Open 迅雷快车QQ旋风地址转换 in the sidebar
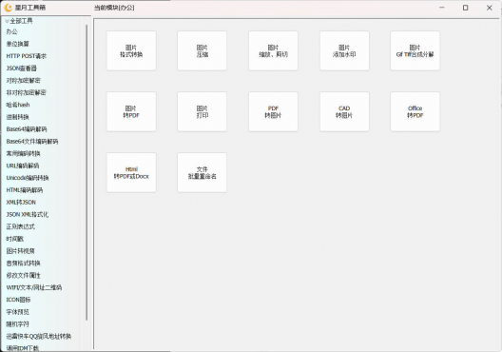The image size is (502, 352). pos(39,336)
